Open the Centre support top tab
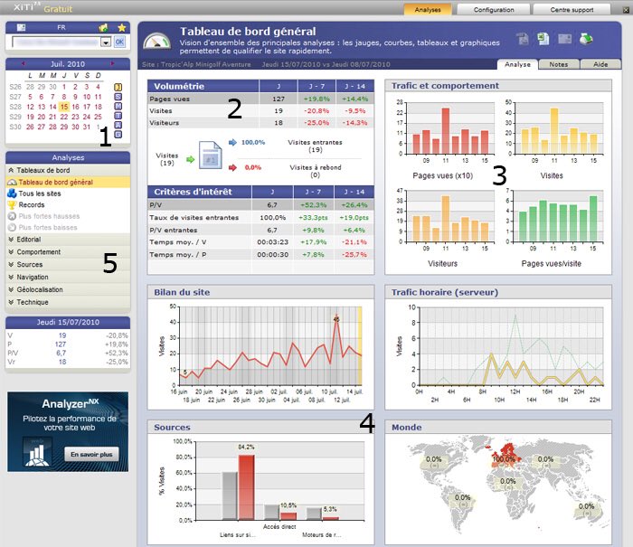The image size is (633, 547). (x=572, y=10)
